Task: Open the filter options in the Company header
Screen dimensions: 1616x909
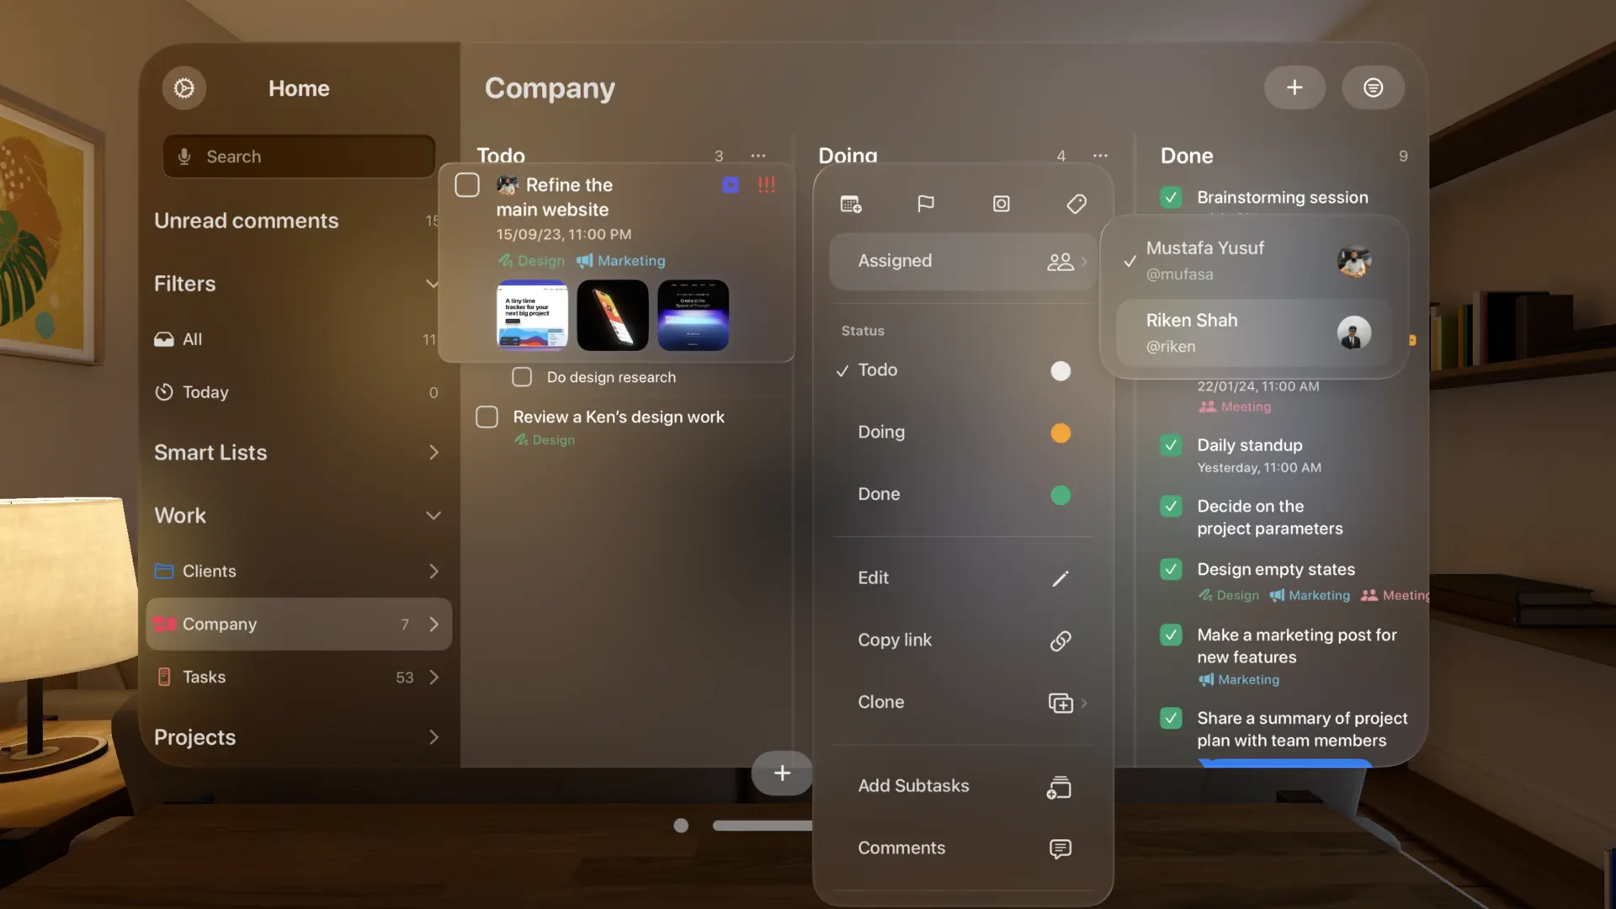Action: point(1373,87)
